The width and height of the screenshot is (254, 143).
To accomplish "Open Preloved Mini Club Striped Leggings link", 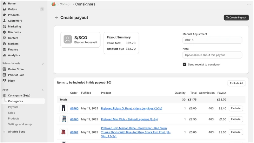I will [129, 119].
